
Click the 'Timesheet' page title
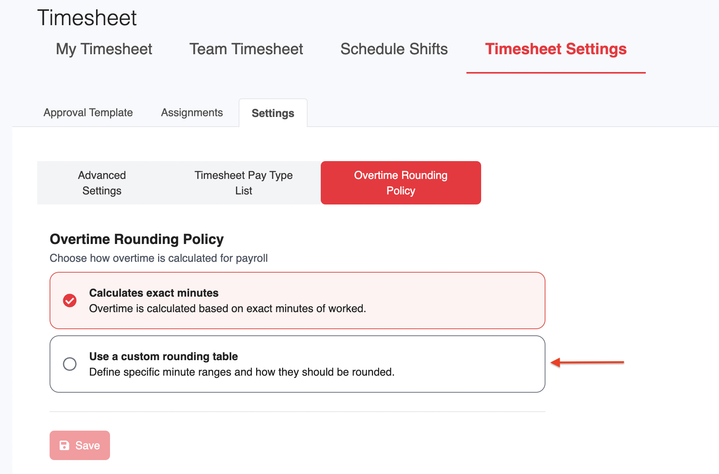coord(87,18)
